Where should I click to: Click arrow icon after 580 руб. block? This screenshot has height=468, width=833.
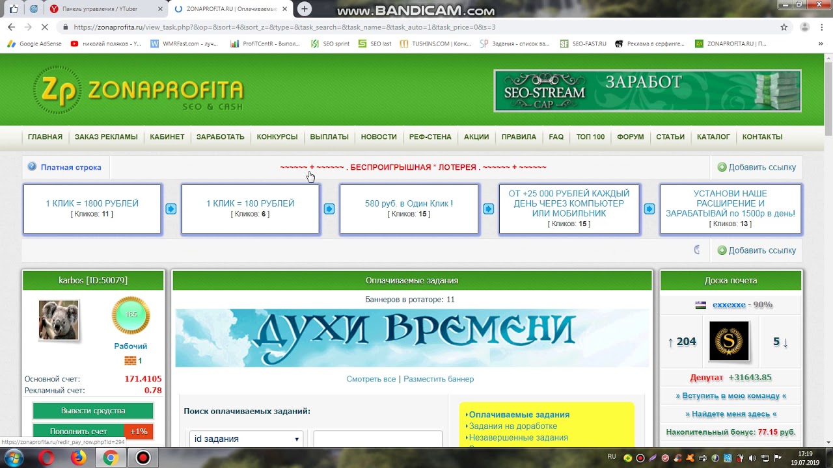coord(488,209)
